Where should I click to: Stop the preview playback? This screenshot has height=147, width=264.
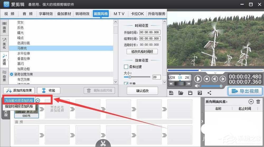click(207, 79)
